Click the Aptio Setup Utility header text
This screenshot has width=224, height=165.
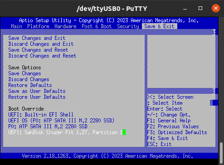(x=109, y=20)
